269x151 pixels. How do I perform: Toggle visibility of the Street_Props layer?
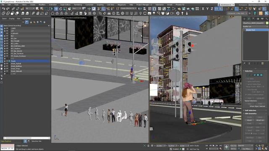7,69
